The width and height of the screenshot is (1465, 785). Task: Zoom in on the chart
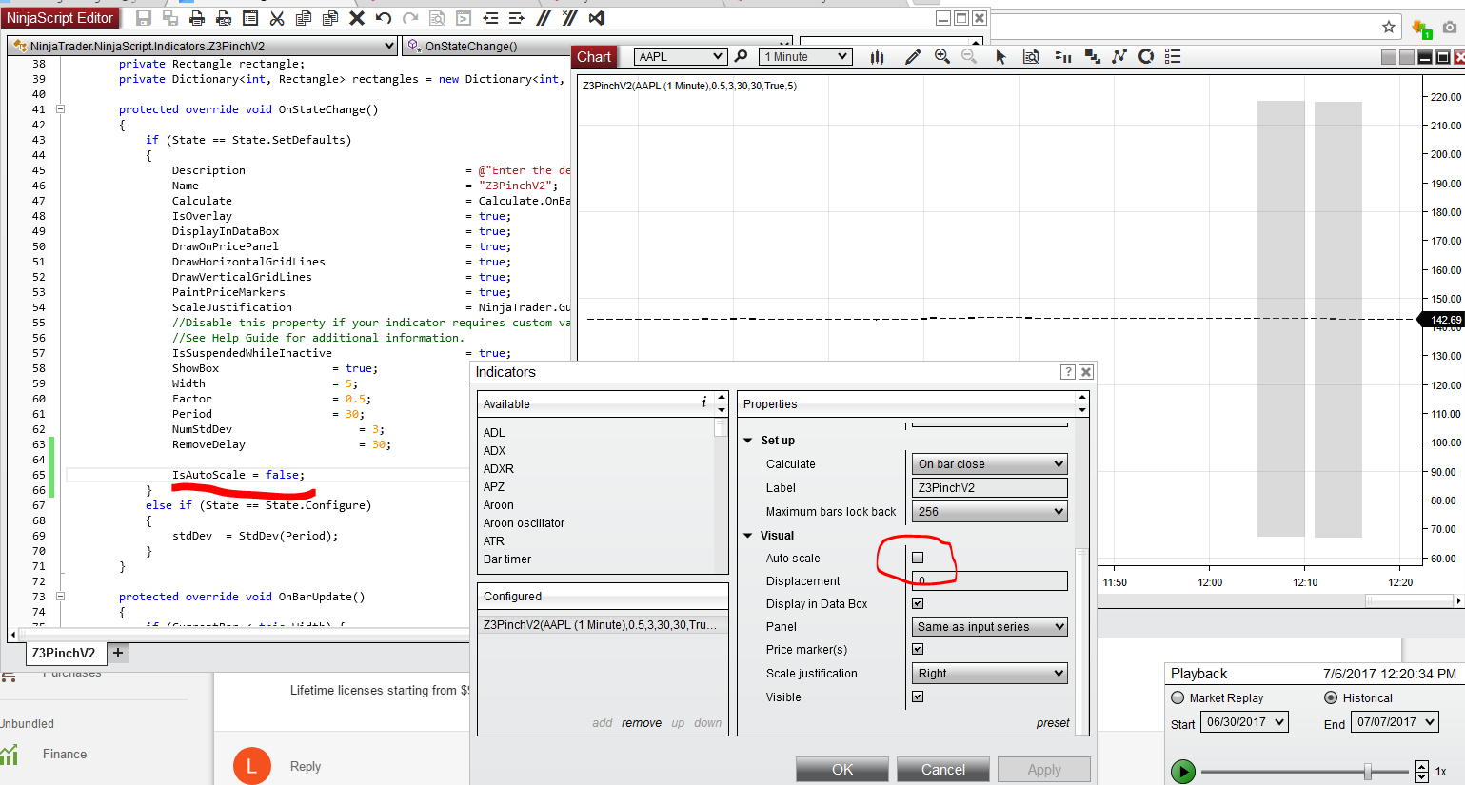[941, 57]
